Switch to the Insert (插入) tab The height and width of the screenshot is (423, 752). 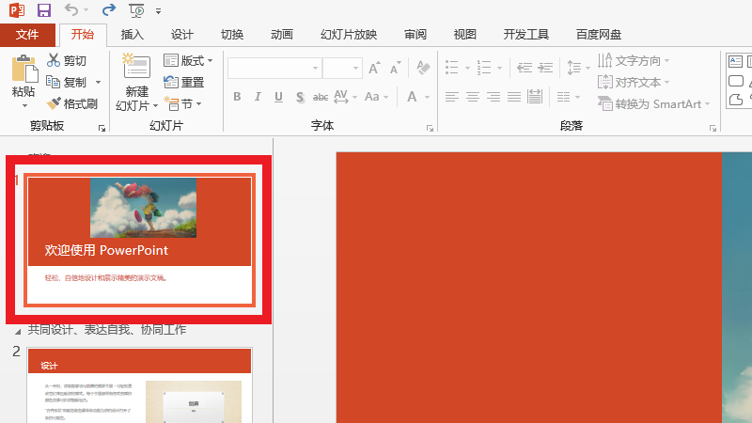[133, 35]
